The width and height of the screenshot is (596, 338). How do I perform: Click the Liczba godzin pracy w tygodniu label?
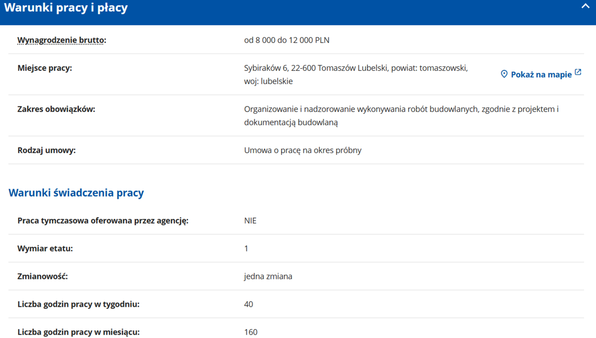[79, 304]
